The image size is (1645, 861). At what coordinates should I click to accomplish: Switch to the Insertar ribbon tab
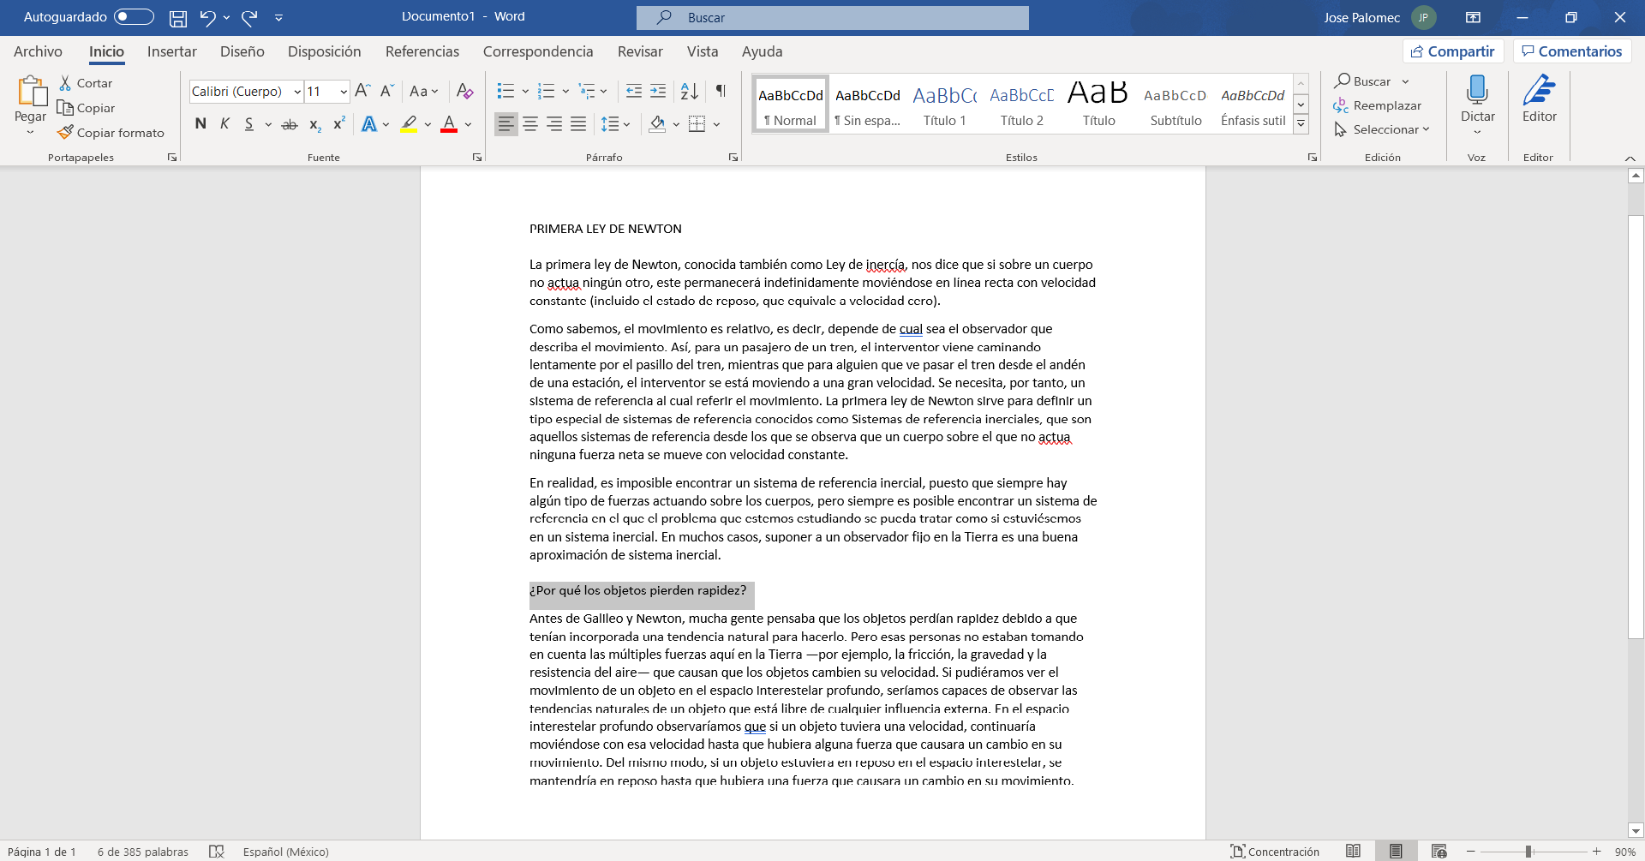pos(171,51)
